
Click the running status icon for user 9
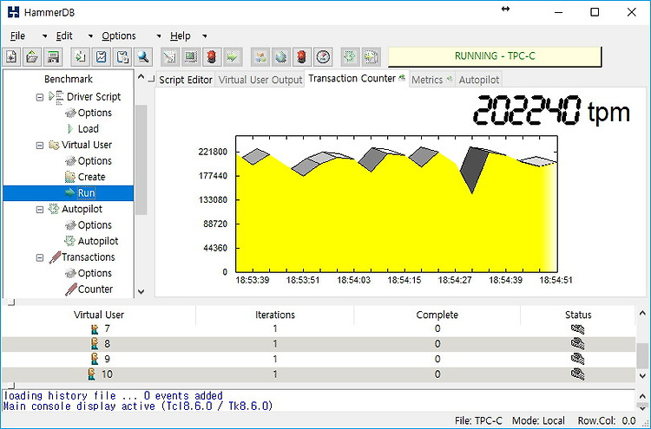point(577,359)
